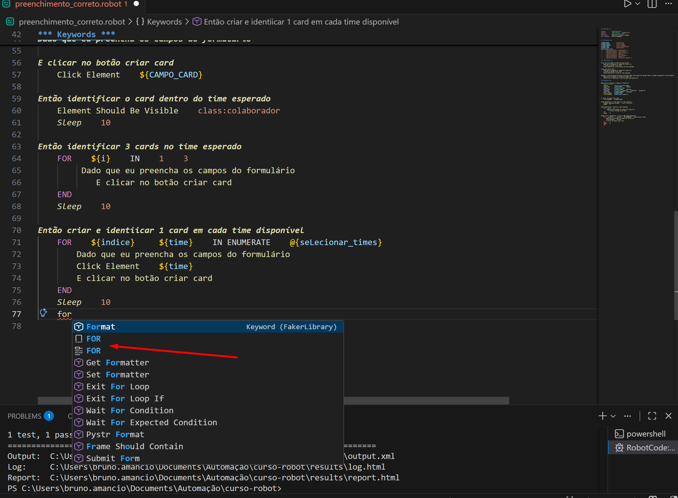678x498 pixels.
Task: Close the terminal panel
Action: point(669,416)
